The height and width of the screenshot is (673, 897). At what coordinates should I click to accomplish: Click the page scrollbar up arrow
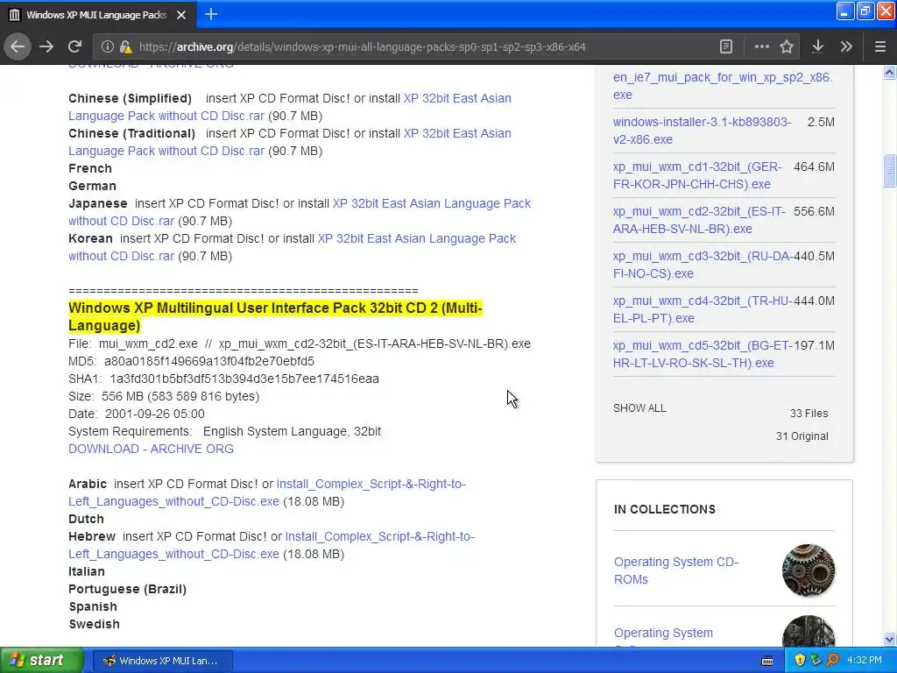pyautogui.click(x=889, y=72)
